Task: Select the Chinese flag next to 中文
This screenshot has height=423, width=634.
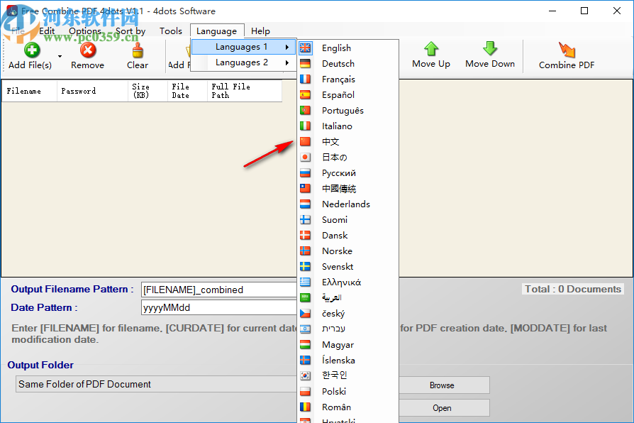Action: point(305,141)
